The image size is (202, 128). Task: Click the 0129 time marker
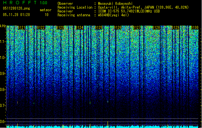175,28
